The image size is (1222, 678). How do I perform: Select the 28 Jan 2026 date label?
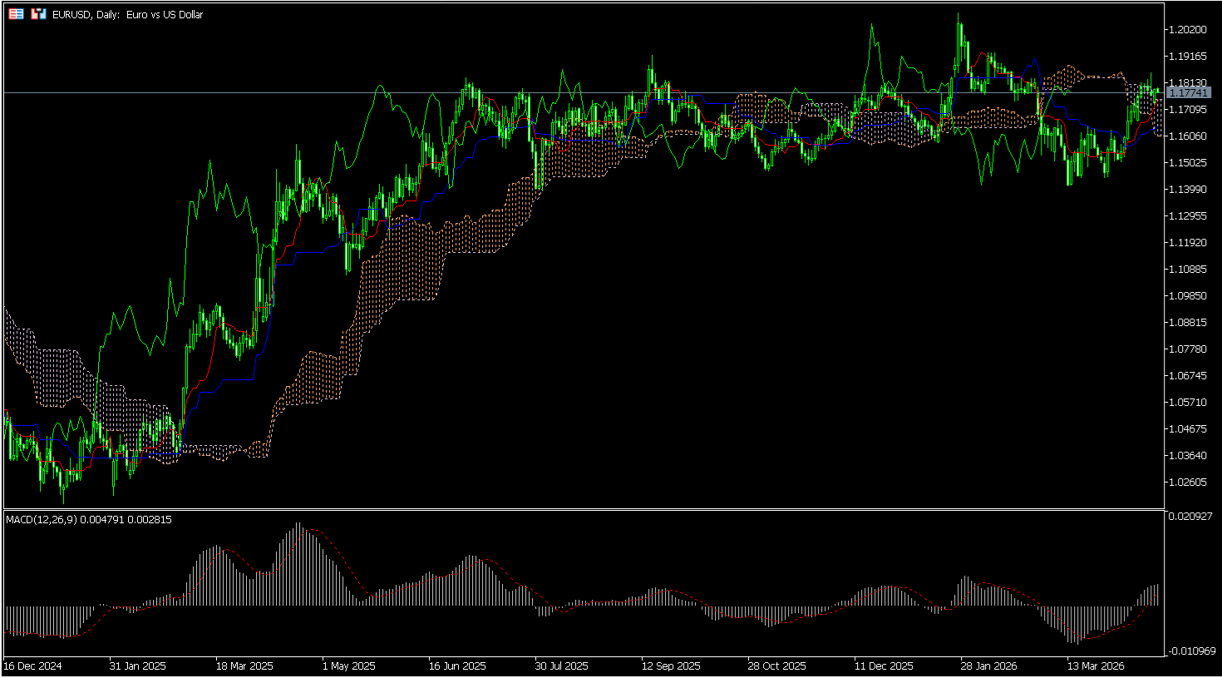pyautogui.click(x=989, y=666)
